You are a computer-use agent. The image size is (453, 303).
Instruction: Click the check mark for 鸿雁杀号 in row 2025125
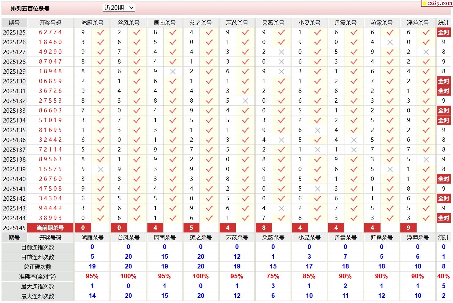101,32
